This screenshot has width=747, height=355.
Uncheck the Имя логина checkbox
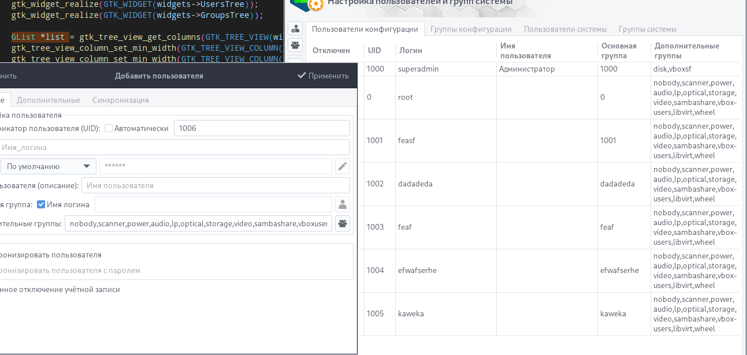pyautogui.click(x=41, y=204)
